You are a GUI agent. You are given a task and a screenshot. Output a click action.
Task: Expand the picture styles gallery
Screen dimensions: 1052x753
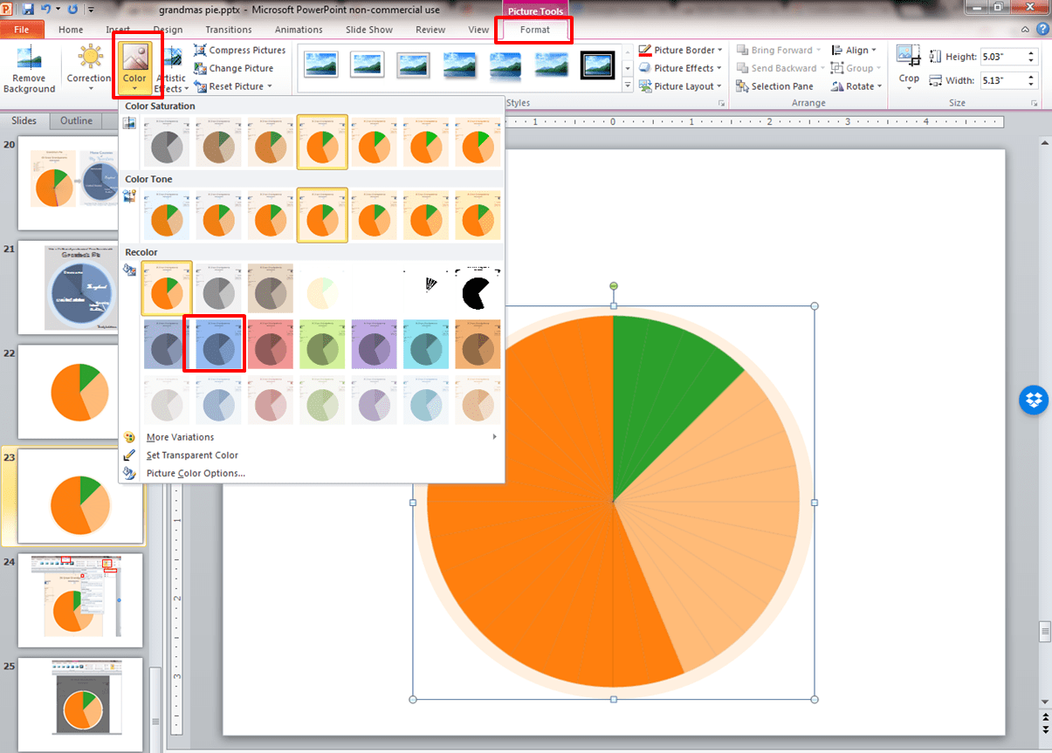(x=627, y=86)
